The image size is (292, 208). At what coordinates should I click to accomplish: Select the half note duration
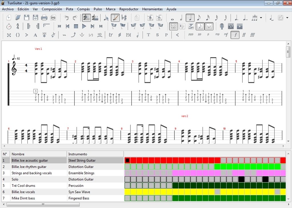[181, 18]
